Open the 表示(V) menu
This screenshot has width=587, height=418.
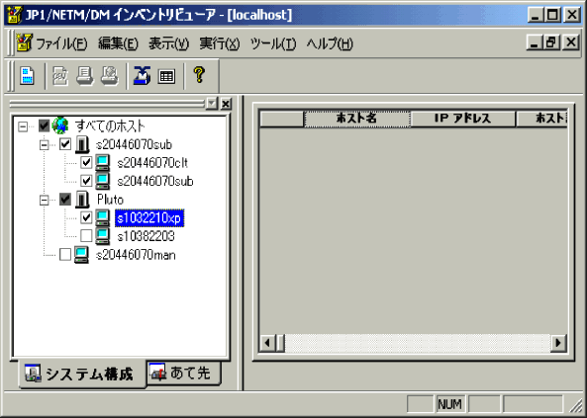[168, 43]
